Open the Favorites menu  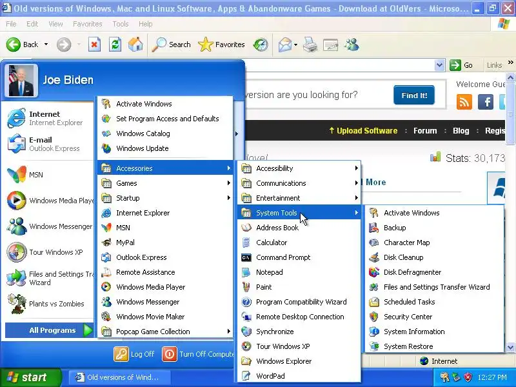88,24
